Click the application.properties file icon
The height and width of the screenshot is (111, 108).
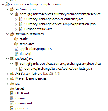point(16,49)
